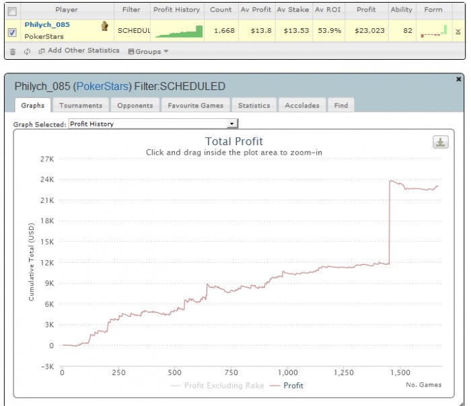The image size is (471, 406).
Task: Remove the Philych_085 row with the x
Action: pos(458,31)
